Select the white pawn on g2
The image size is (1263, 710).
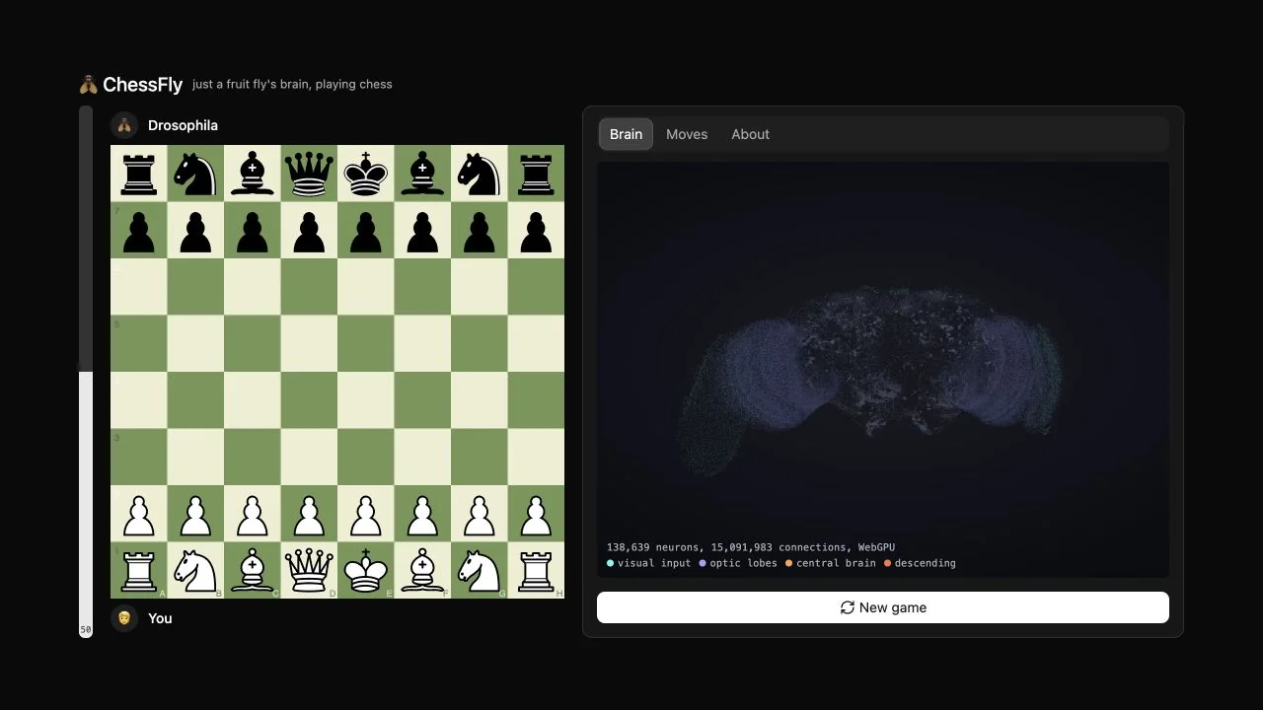(480, 514)
